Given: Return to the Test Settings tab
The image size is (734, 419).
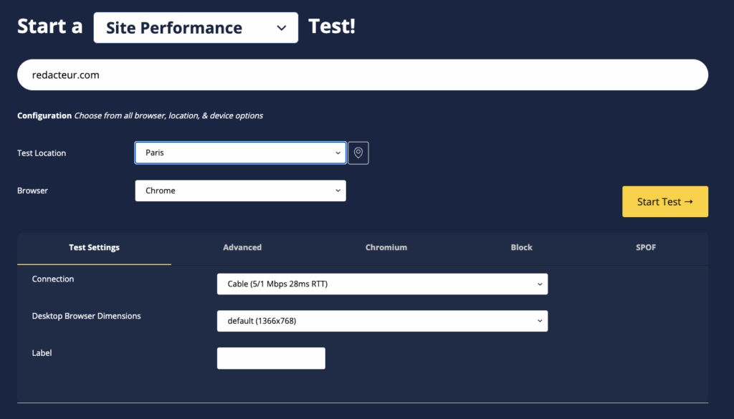Looking at the screenshot, I should [94, 247].
